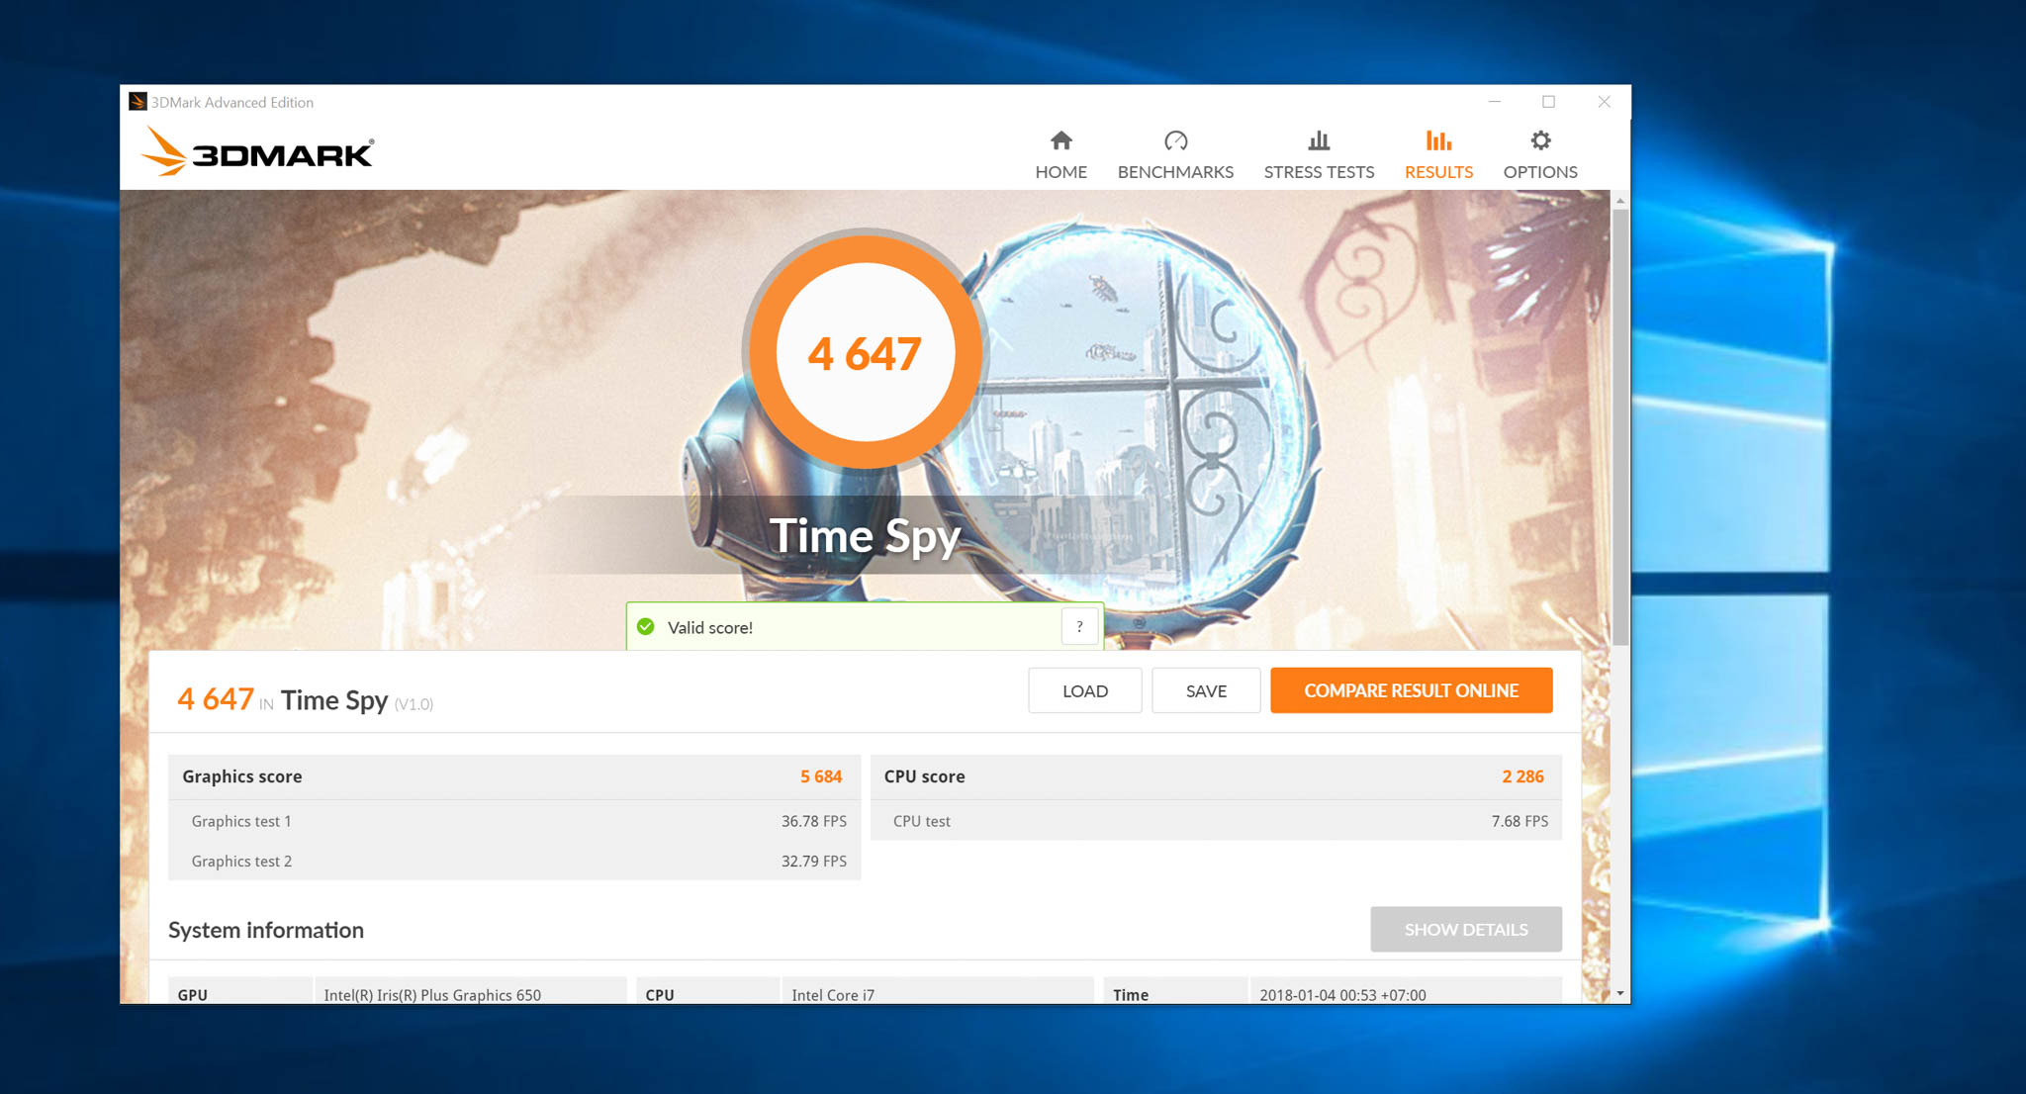Viewport: 2026px width, 1094px height.
Task: Click the CPU test row
Action: coord(1216,821)
